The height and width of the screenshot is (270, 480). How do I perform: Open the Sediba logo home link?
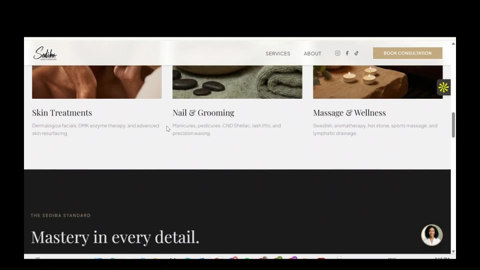[45, 53]
